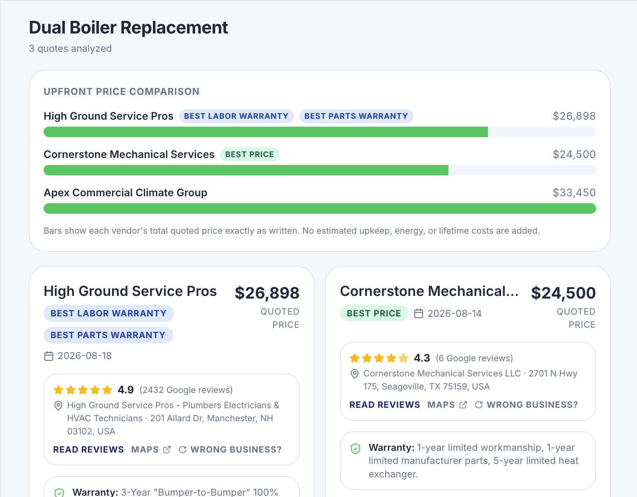Click the High Ground Service Pros name in the comparison chart
The width and height of the screenshot is (637, 497).
click(x=108, y=116)
